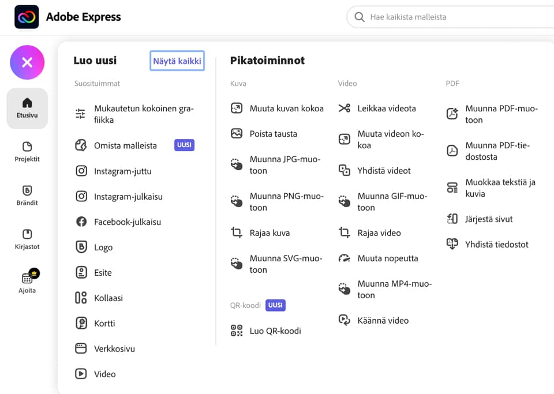Click the Leikkaa videota scissors icon

(344, 108)
